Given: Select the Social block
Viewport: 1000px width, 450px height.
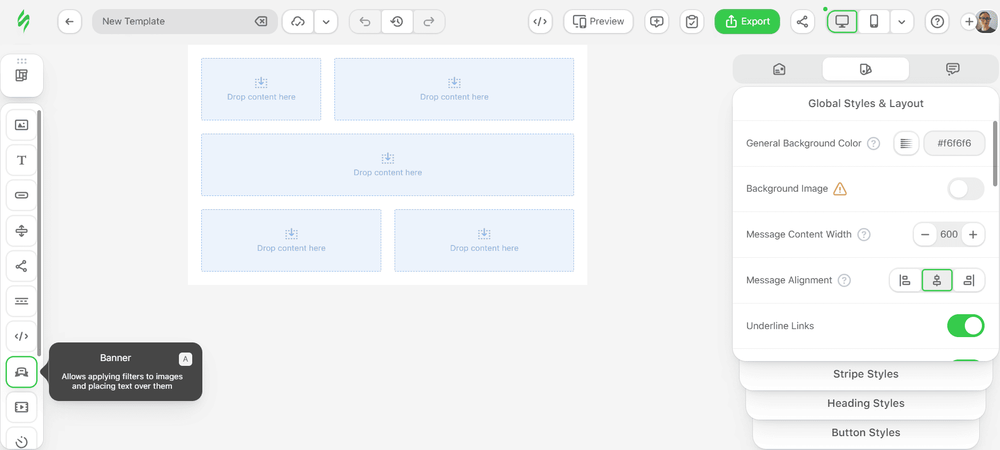Looking at the screenshot, I should pos(21,266).
